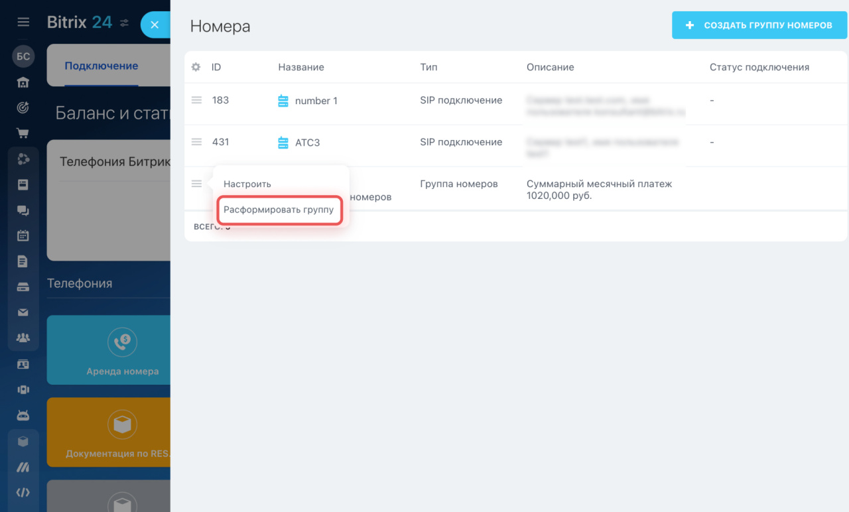Click the Номера panel title
The width and height of the screenshot is (849, 512).
(220, 27)
